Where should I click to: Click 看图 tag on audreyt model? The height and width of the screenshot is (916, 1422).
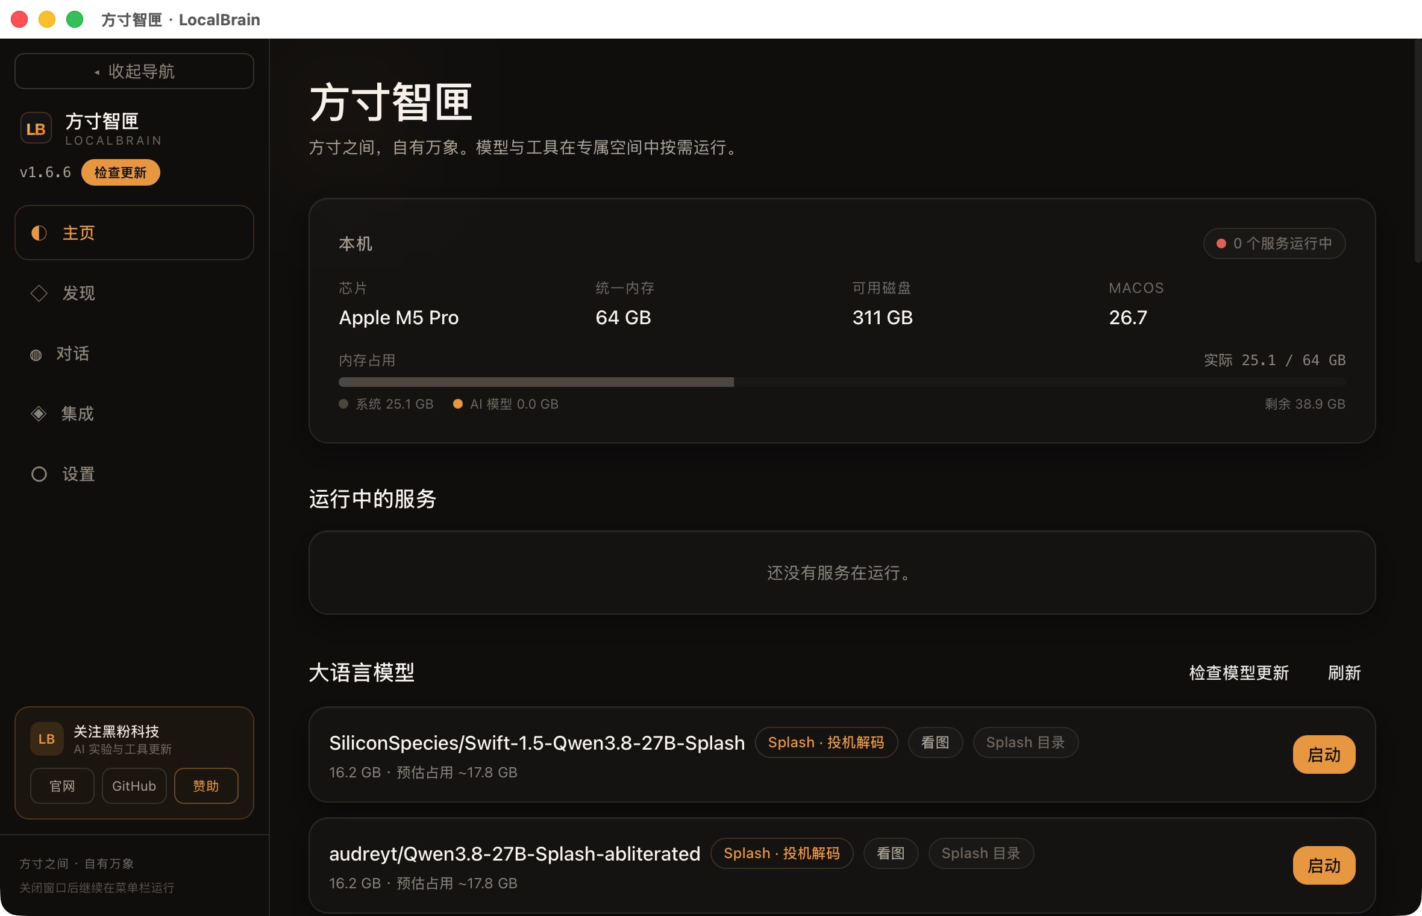(x=891, y=853)
